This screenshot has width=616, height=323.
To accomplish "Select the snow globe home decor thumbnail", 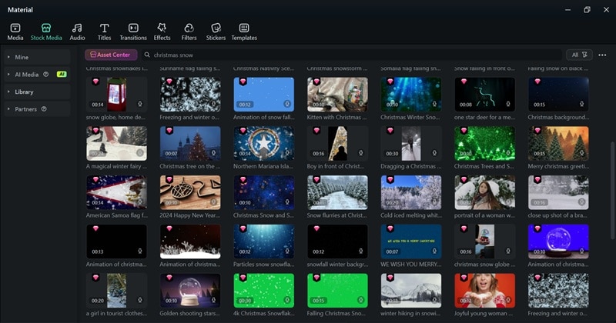I will coord(117,94).
